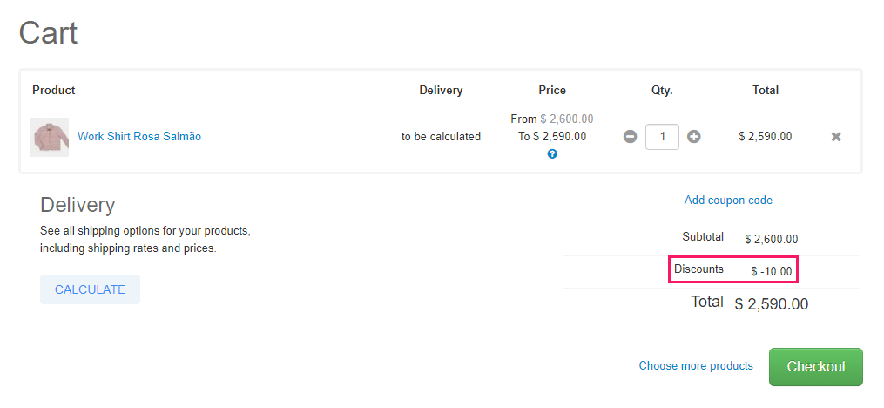884x408 pixels.
Task: Click the Price column header
Action: [x=552, y=91]
